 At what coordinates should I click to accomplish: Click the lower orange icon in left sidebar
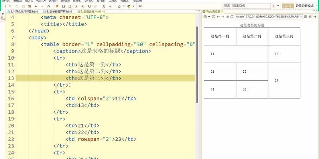(x=3, y=18)
